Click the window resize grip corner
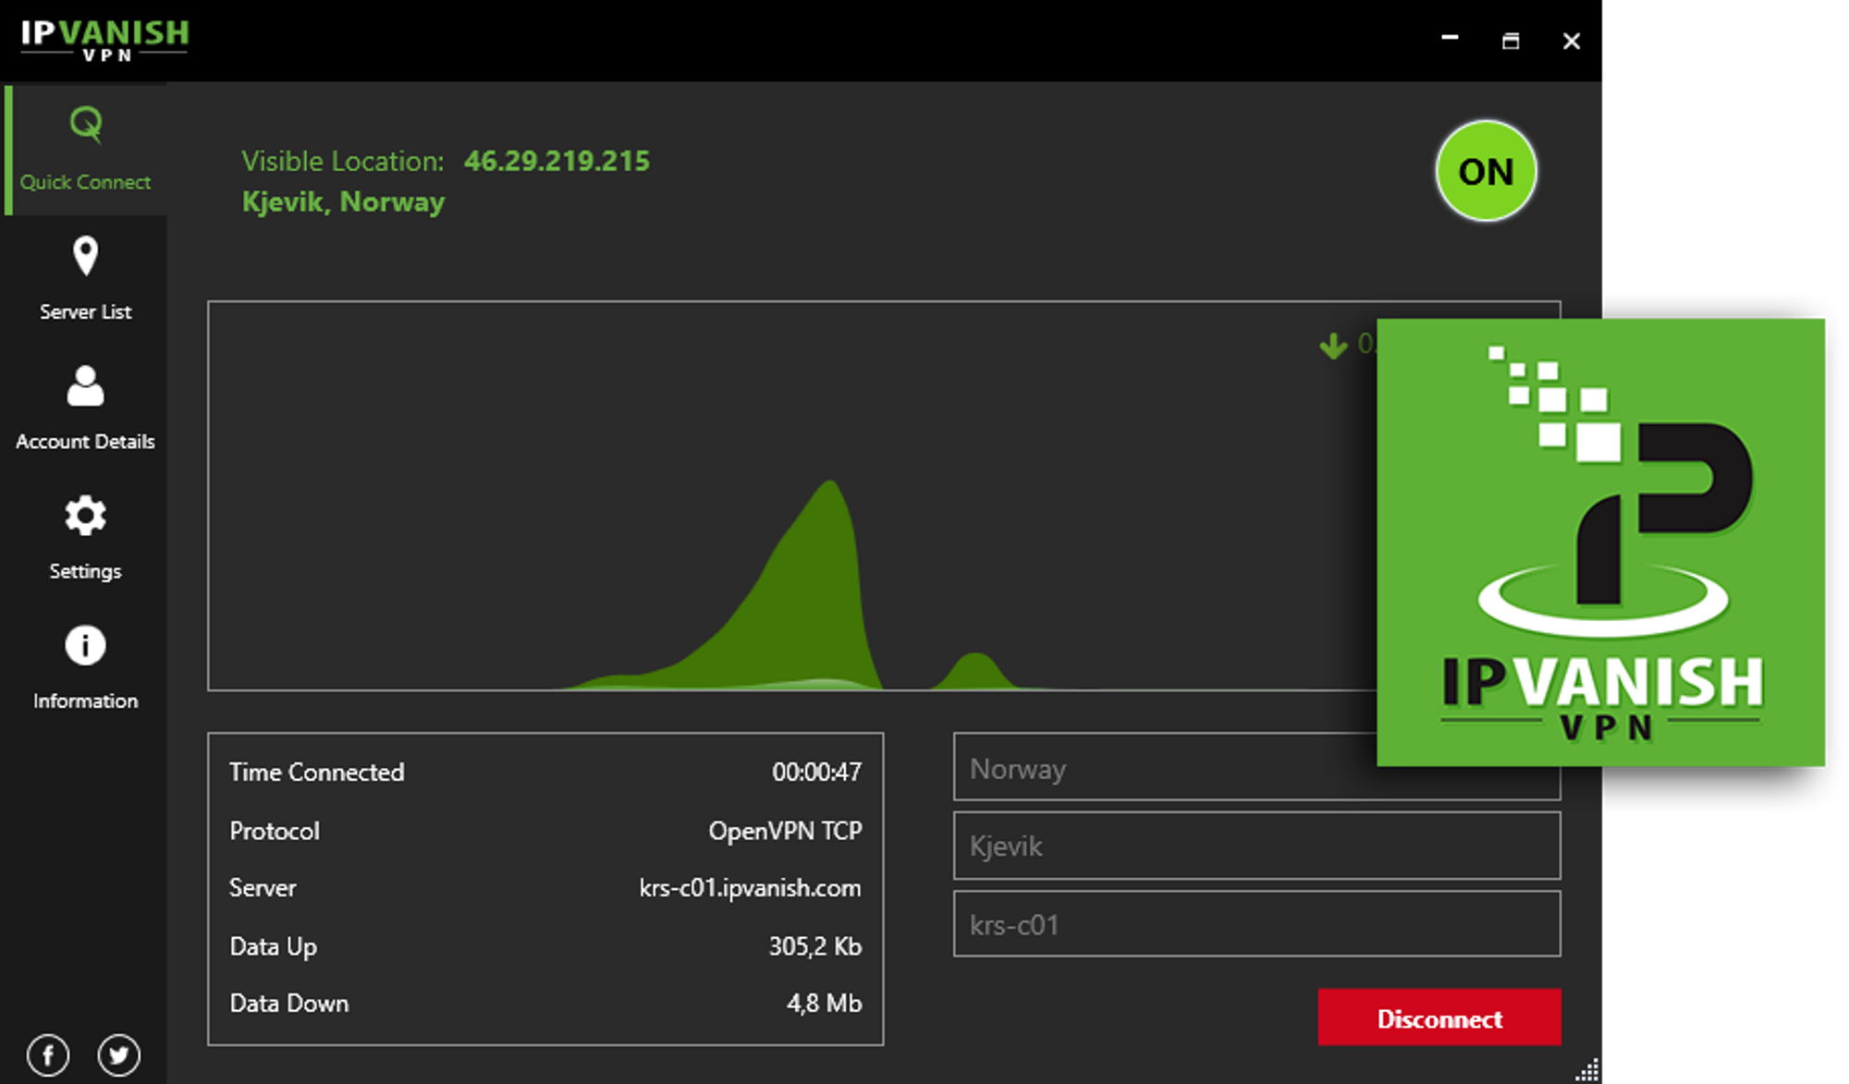1849x1084 pixels. click(x=1586, y=1070)
